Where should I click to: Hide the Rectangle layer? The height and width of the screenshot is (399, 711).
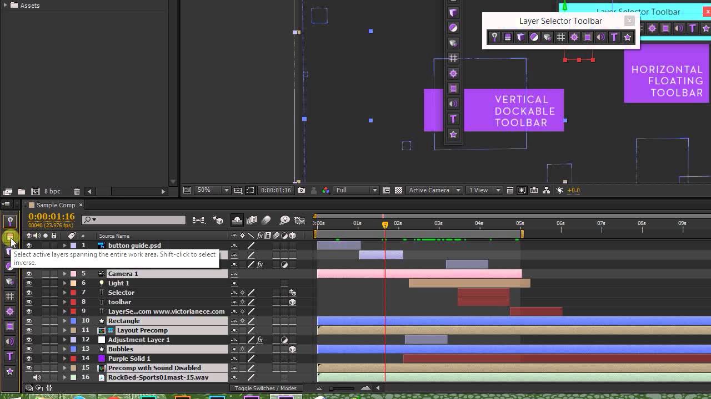[29, 321]
